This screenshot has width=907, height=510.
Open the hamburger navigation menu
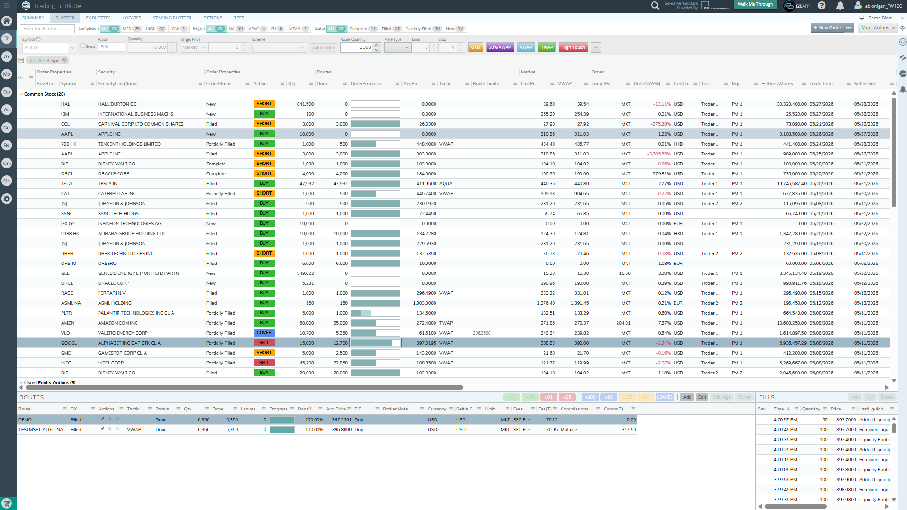tap(7, 6)
